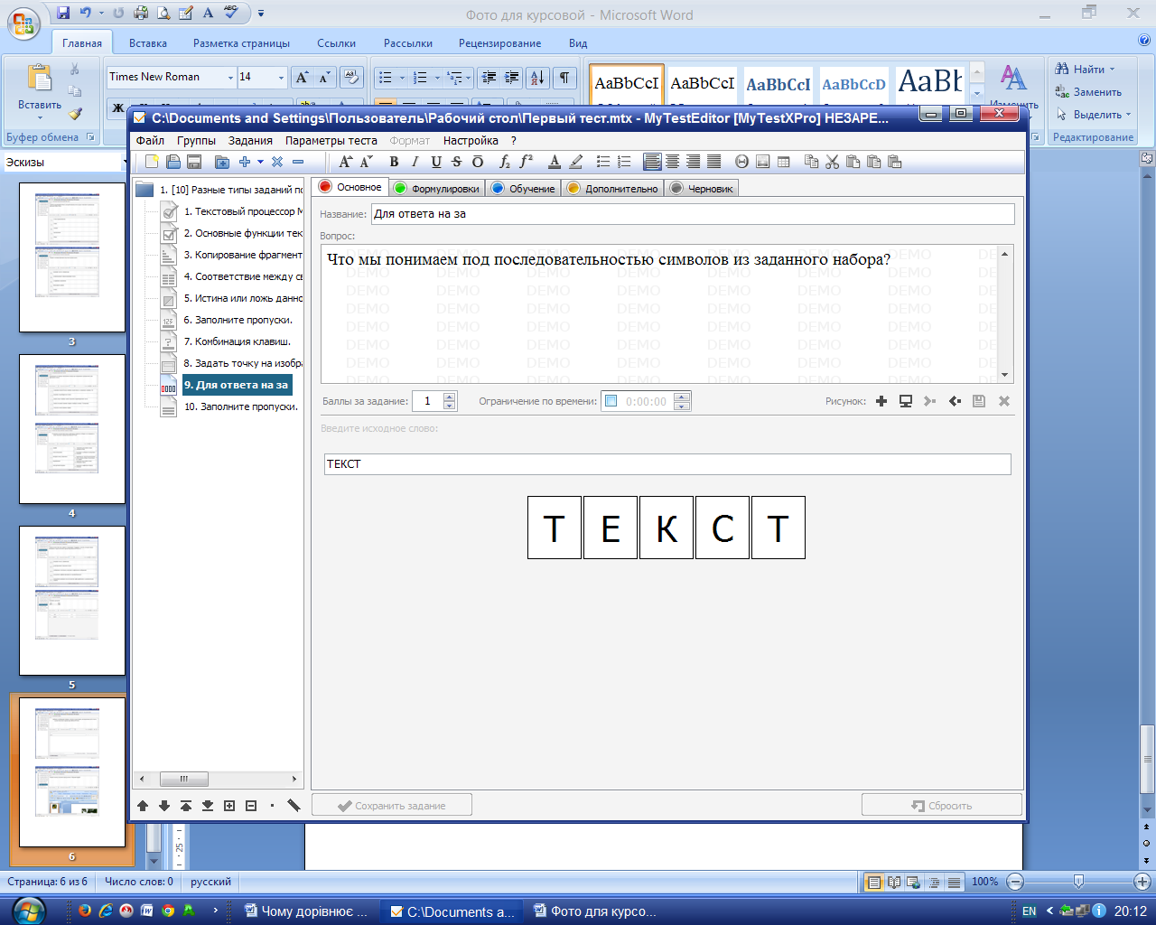
Task: Click the source word input field
Action: [667, 464]
